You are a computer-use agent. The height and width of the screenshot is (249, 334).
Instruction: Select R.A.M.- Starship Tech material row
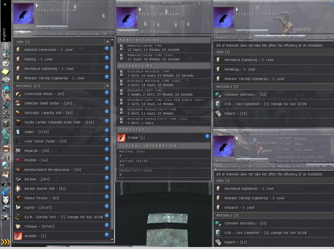[62, 217]
